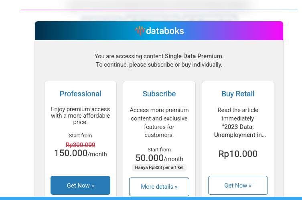Screen dimensions: 302x200
Task: Click the Access more premium content description
Action: [x=159, y=122]
